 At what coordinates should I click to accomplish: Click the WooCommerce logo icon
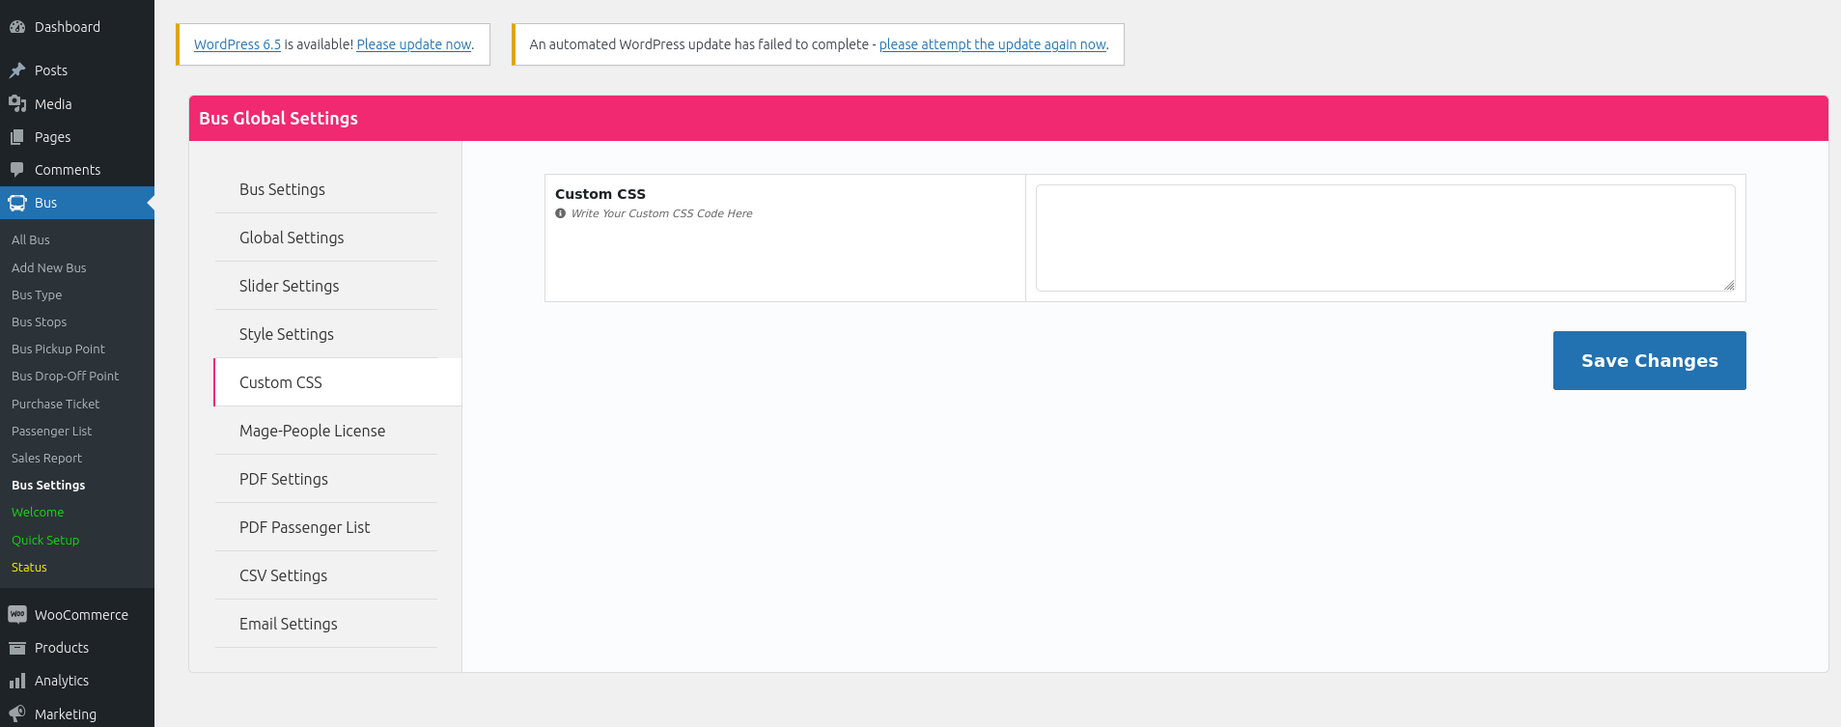tap(17, 615)
